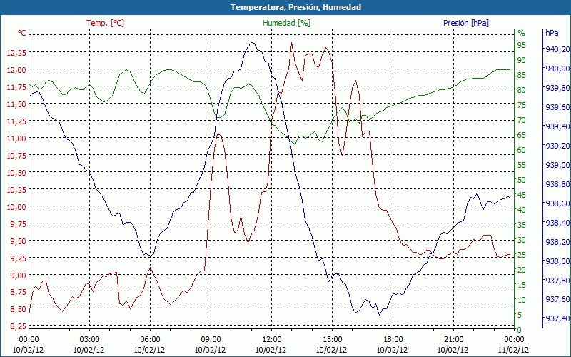Click the '09:00' time axis label
This screenshot has width=571, height=357.
click(211, 340)
